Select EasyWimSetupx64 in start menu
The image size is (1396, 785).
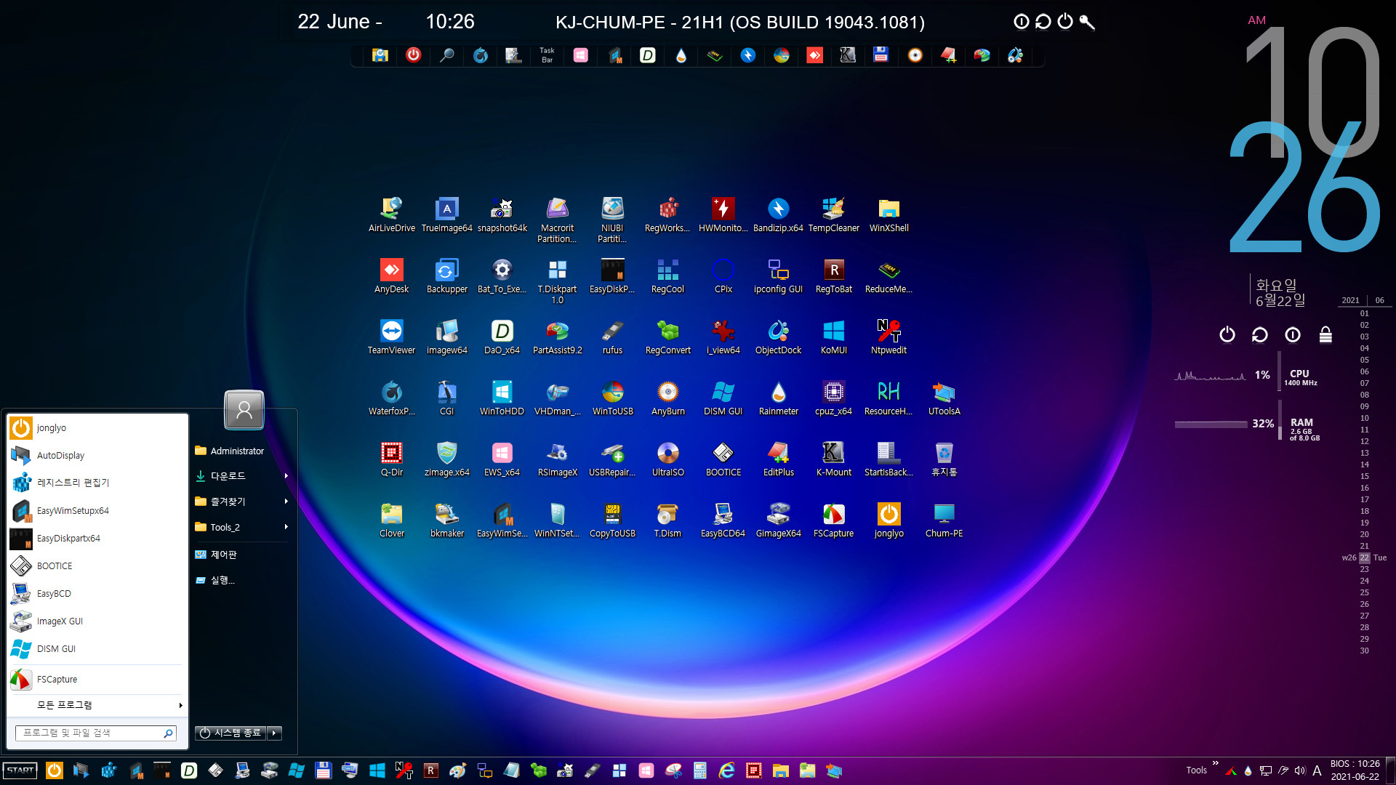coord(96,511)
